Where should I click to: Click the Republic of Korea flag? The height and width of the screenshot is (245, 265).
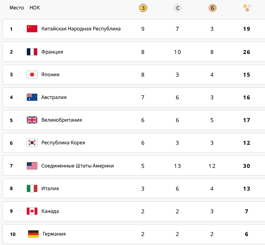(x=32, y=143)
